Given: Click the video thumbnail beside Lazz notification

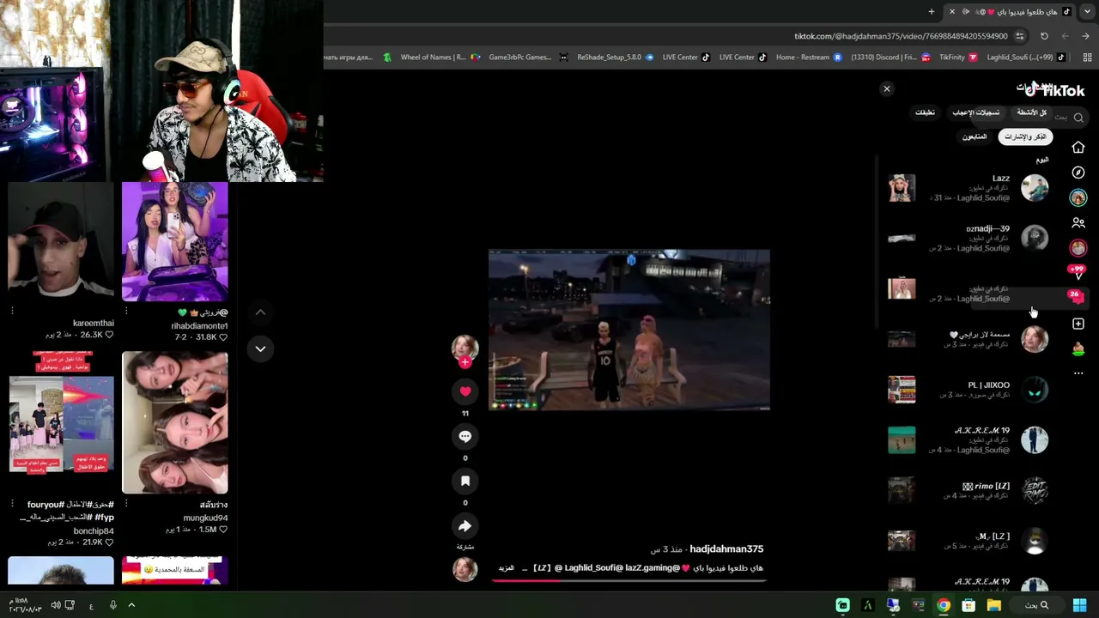Looking at the screenshot, I should click(902, 188).
